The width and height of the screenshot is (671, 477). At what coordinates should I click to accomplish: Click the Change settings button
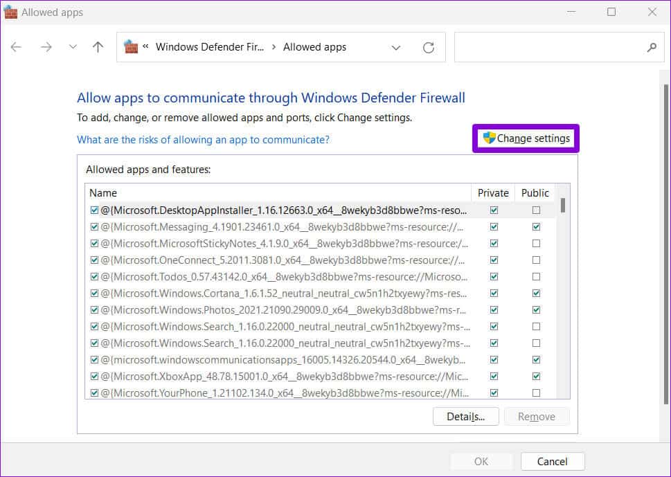526,138
